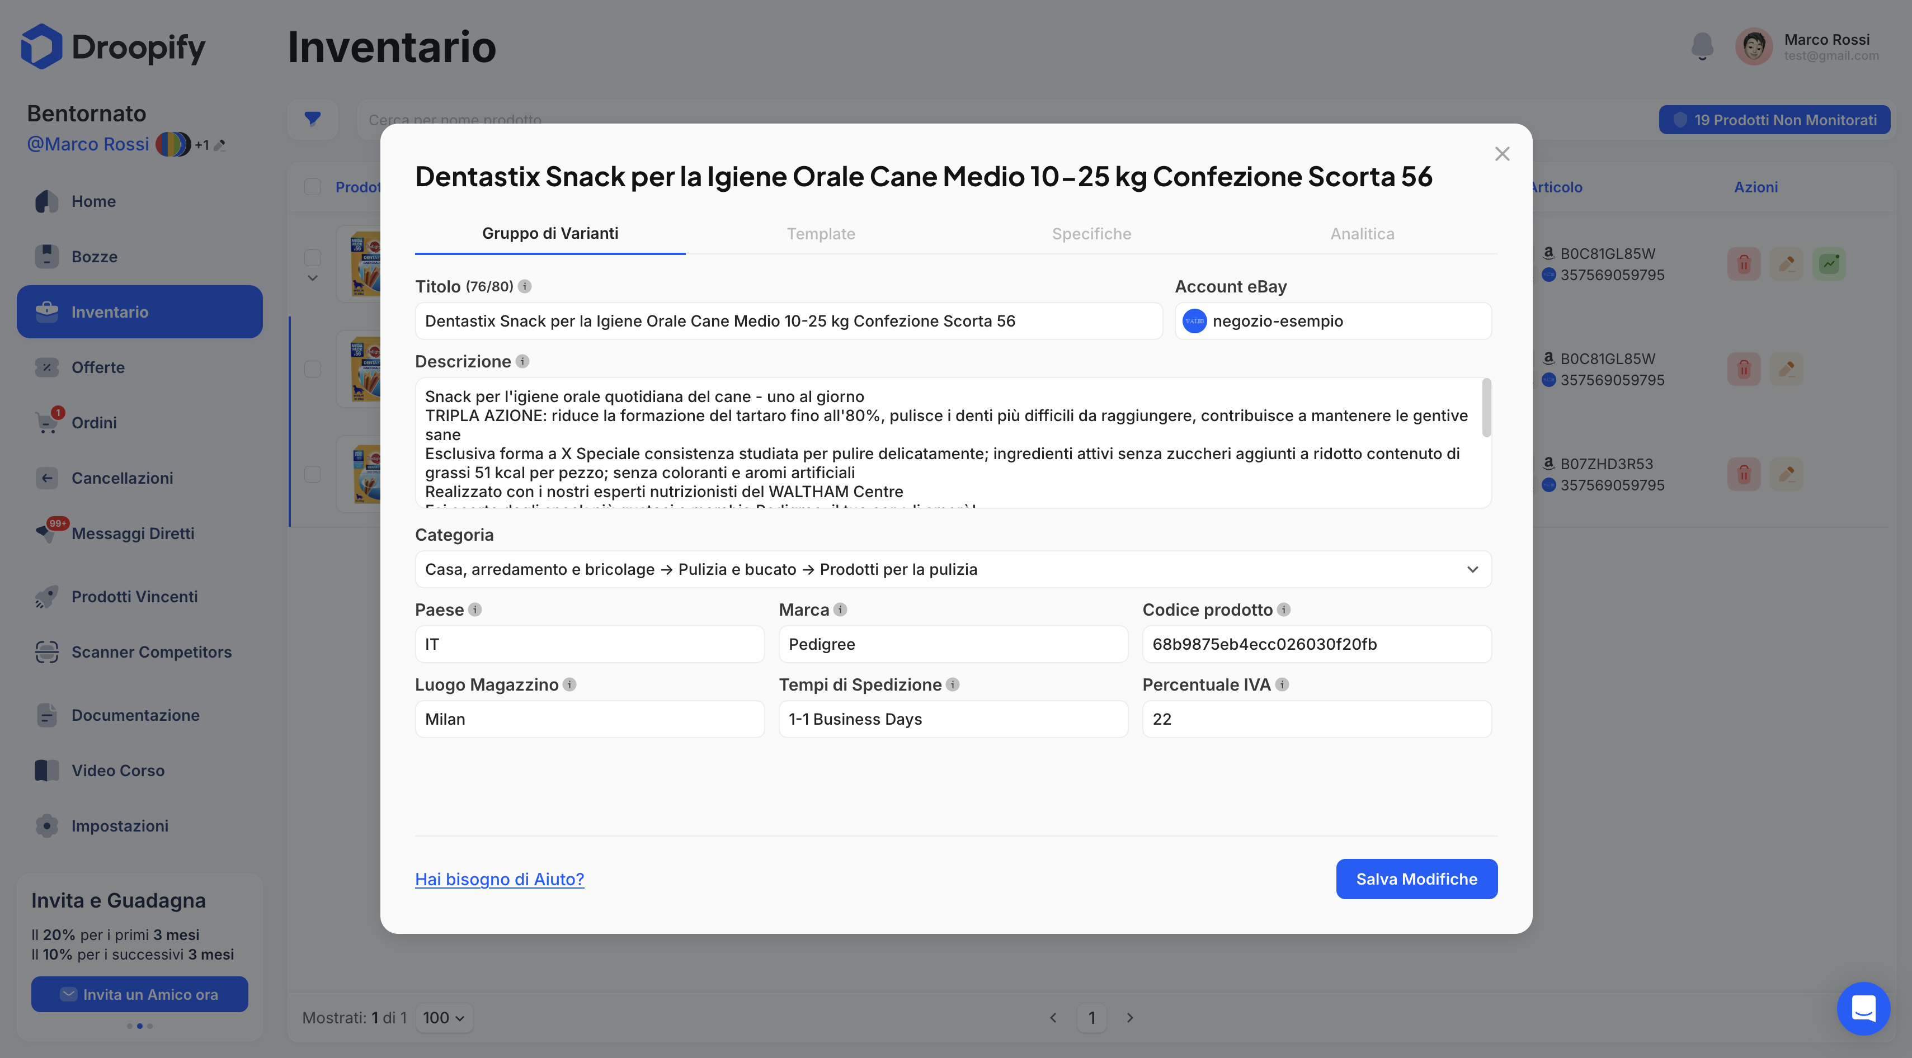The width and height of the screenshot is (1912, 1058).
Task: Click eBay account badge near negozio-esempio
Action: [x=1194, y=321]
